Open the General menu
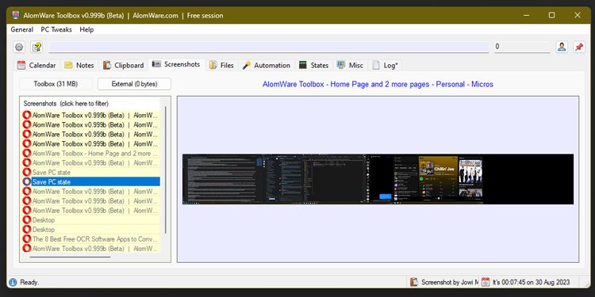The image size is (595, 297). [x=21, y=29]
